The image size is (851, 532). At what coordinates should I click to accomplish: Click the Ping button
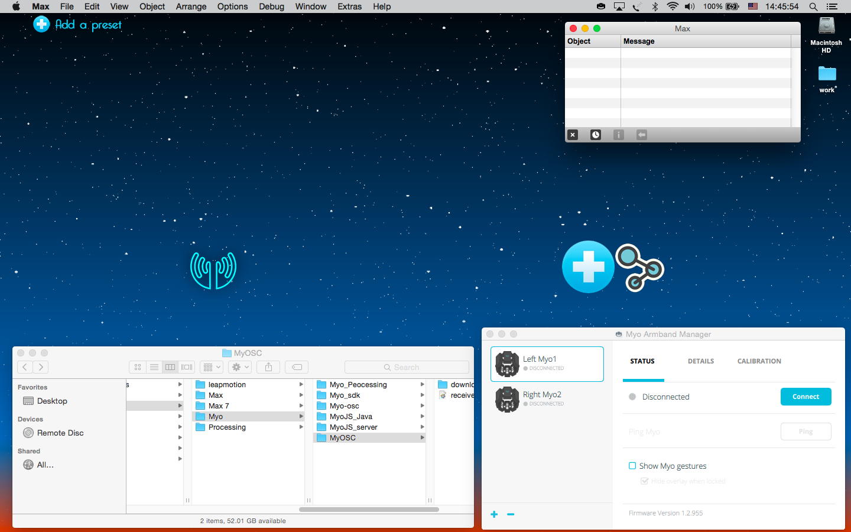coord(805,432)
